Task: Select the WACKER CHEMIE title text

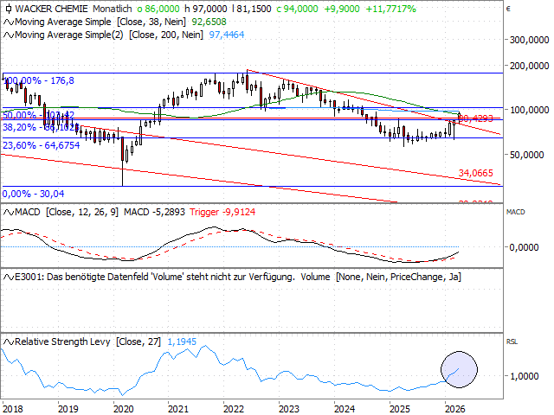Action: point(51,9)
